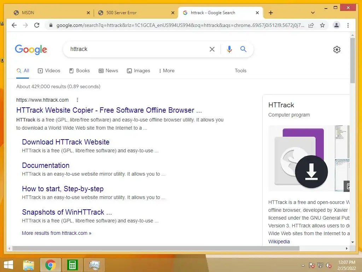Switch to Books results
This screenshot has width=362, height=272.
tap(80, 71)
